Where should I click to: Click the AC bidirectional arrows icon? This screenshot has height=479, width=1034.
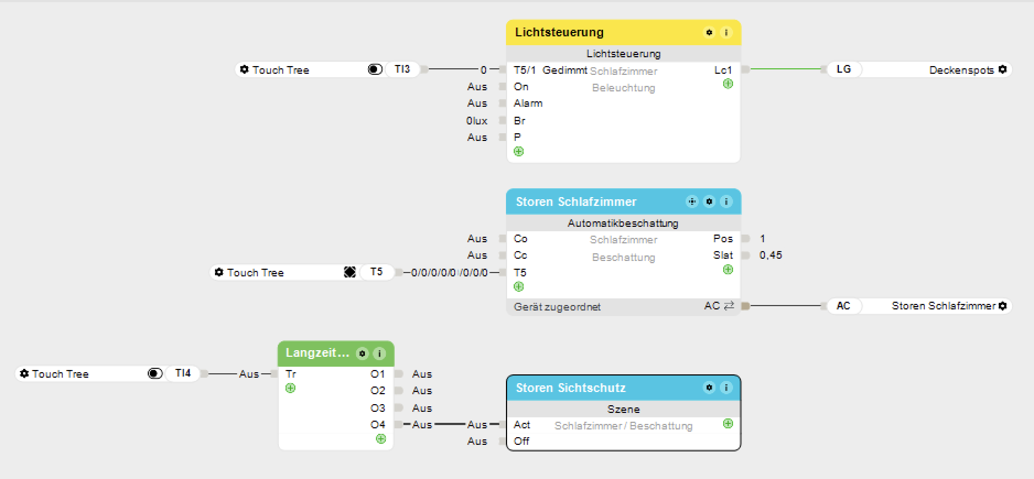(x=729, y=306)
